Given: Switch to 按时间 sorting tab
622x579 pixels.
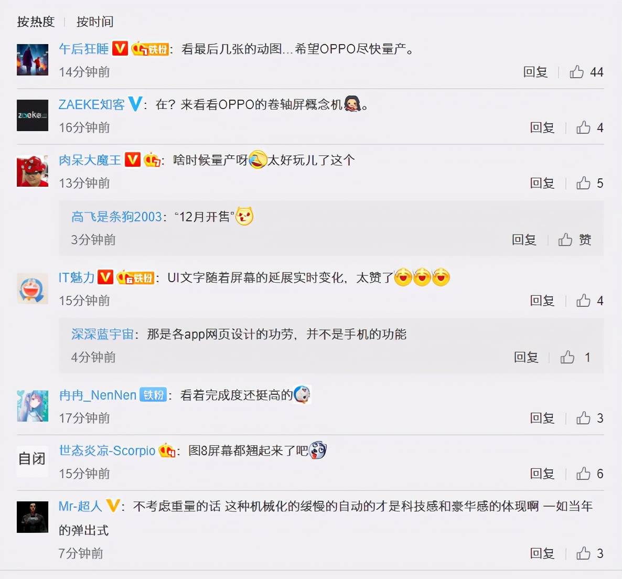Looking at the screenshot, I should [x=95, y=22].
